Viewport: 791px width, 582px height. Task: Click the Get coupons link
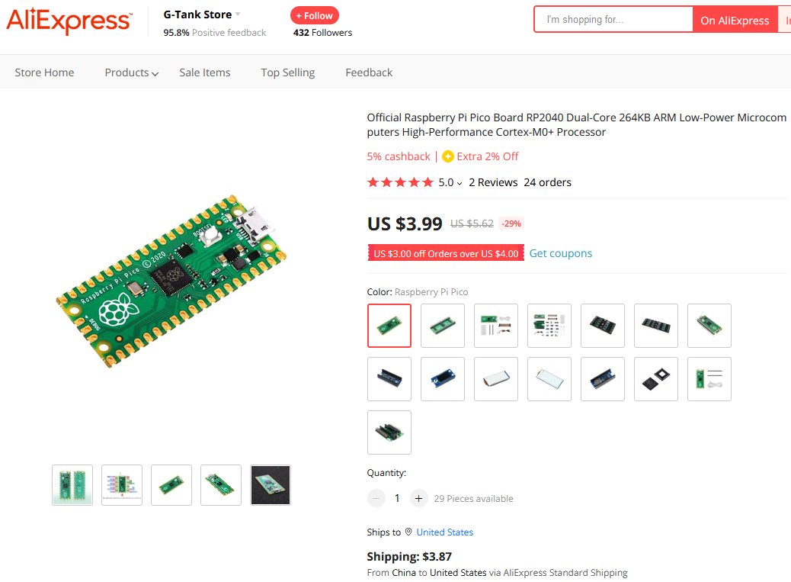pos(560,253)
